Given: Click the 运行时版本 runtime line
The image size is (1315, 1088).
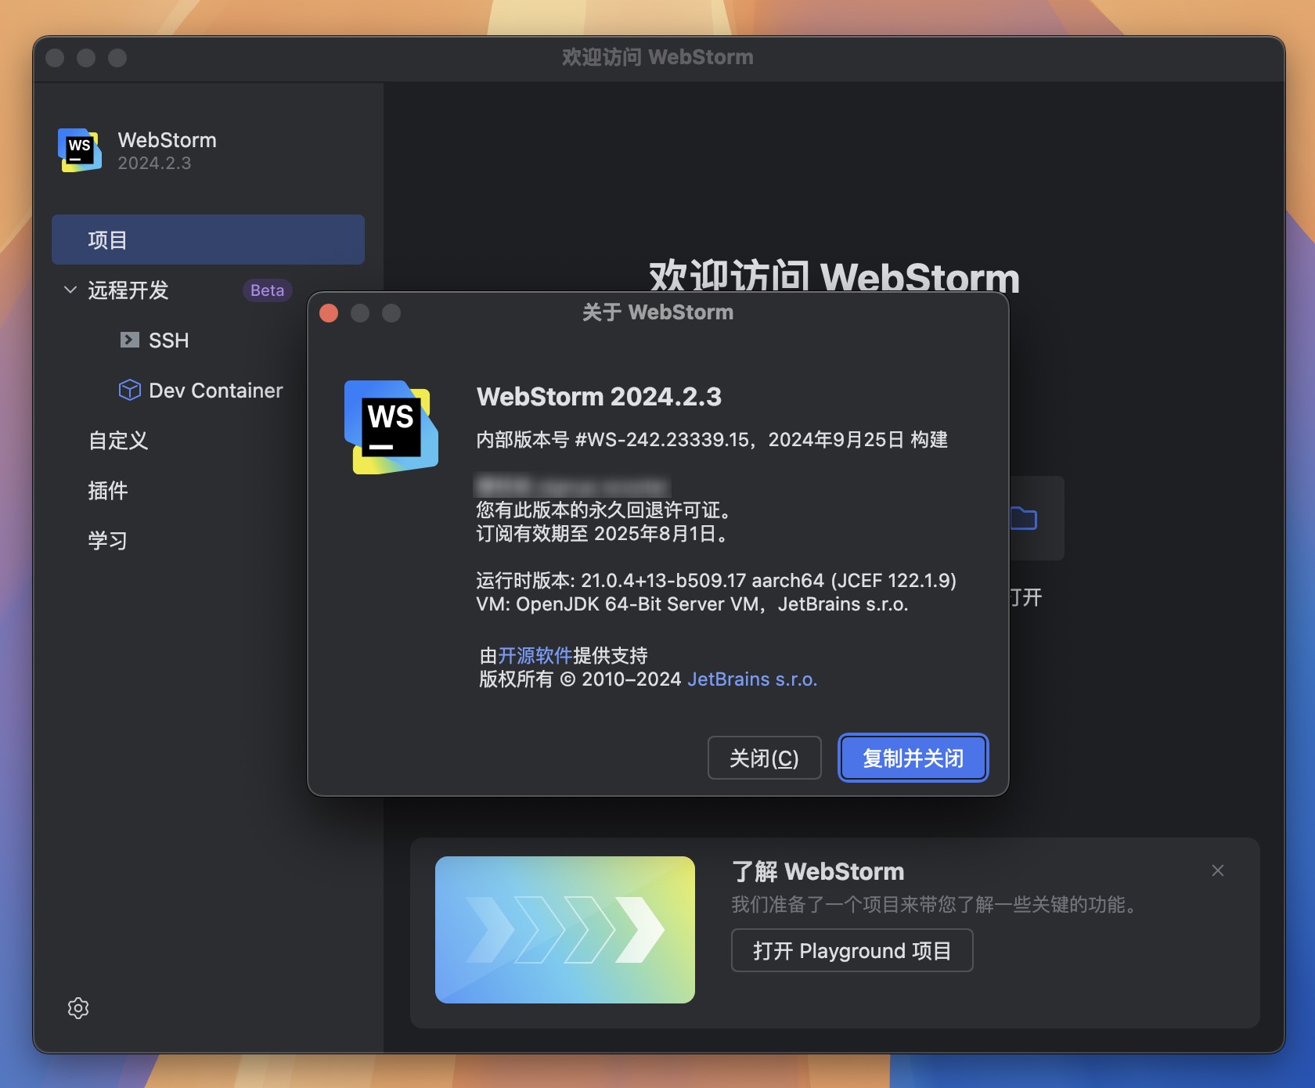Looking at the screenshot, I should point(716,580).
